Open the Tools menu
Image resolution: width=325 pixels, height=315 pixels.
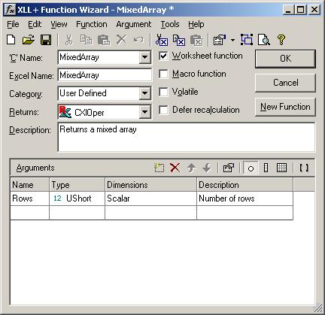click(170, 24)
